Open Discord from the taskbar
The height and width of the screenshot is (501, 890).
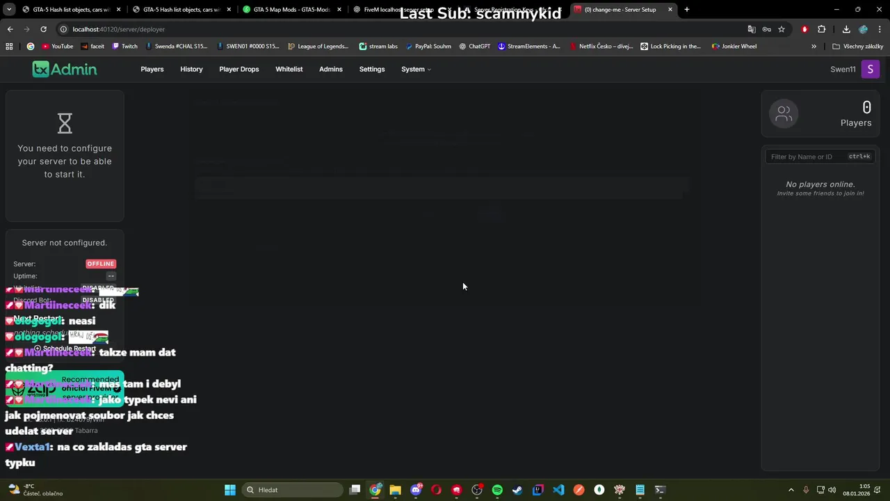coord(416,490)
